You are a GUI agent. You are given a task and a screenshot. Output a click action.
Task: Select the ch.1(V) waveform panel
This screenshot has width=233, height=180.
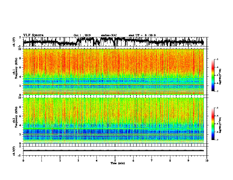115,42
